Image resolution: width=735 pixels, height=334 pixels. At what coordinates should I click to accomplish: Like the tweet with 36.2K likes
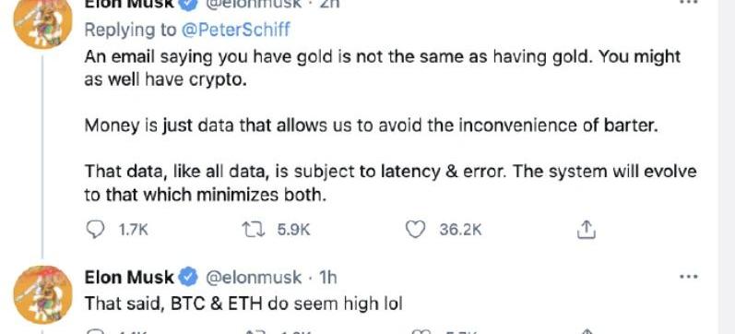pos(415,230)
